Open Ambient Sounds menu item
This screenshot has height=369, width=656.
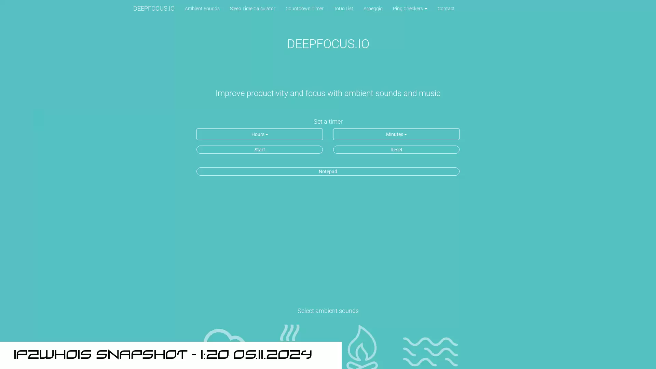click(202, 8)
